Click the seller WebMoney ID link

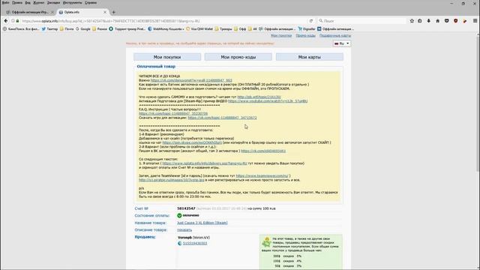tap(195, 243)
